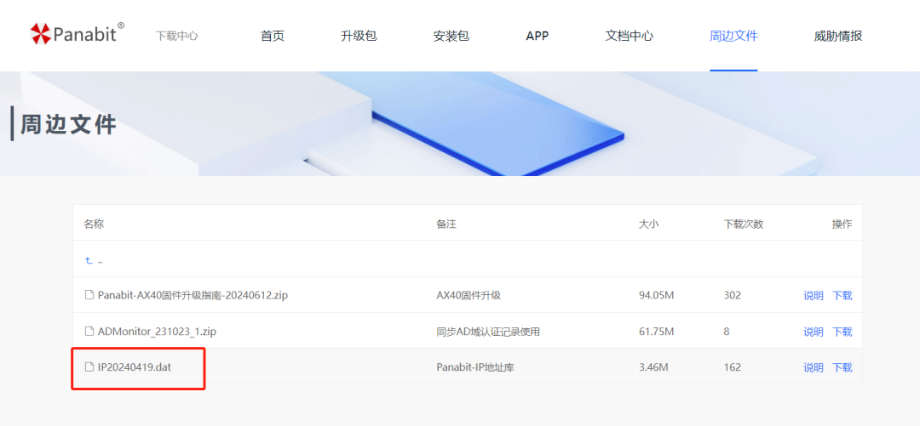The image size is (920, 426).
Task: Click the download count 162
Action: 733,367
